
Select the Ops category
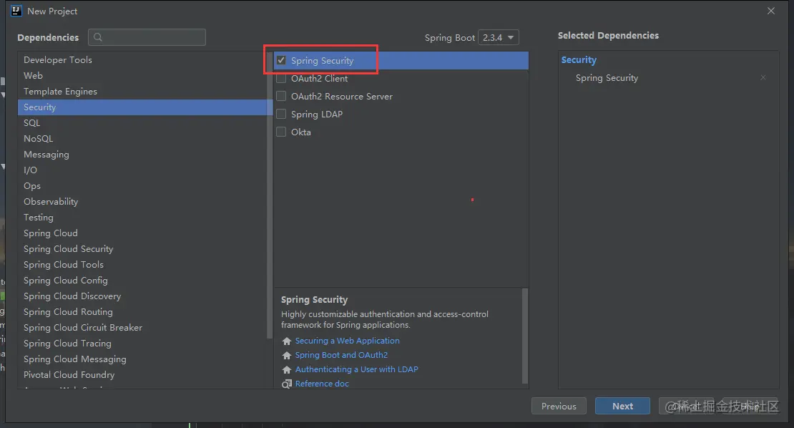[x=144, y=186]
